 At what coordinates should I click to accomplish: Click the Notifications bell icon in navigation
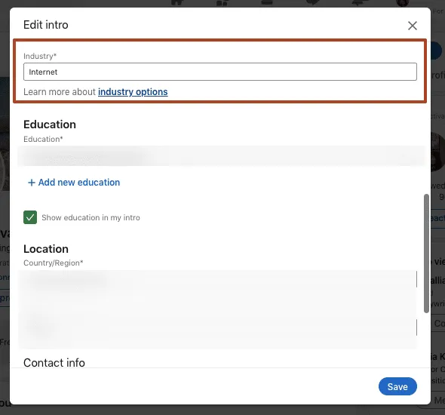pyautogui.click(x=360, y=3)
